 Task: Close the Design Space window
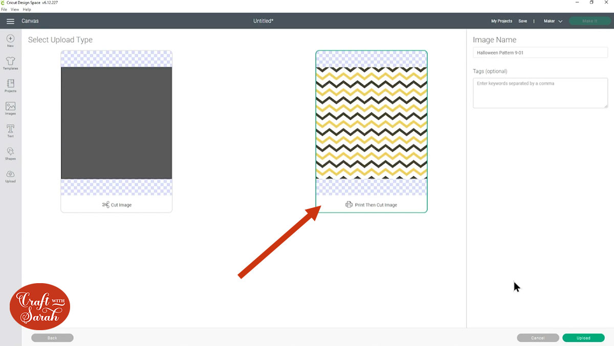607,3
